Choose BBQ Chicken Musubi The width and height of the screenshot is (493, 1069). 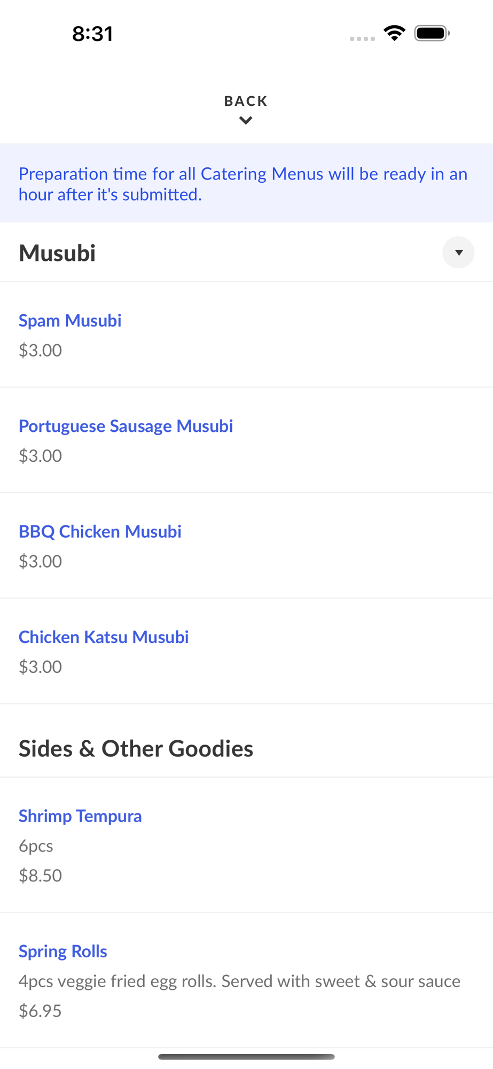(x=100, y=531)
